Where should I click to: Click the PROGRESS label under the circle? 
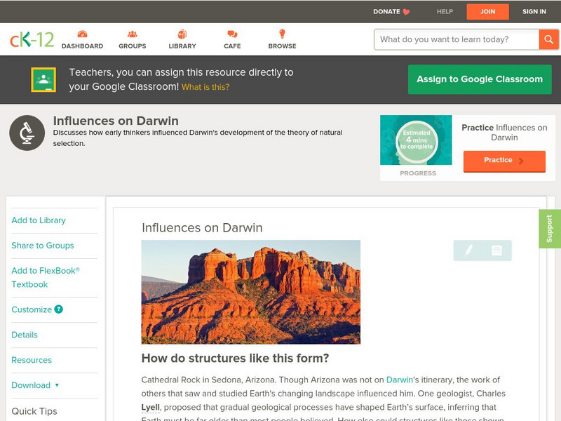[x=418, y=173]
